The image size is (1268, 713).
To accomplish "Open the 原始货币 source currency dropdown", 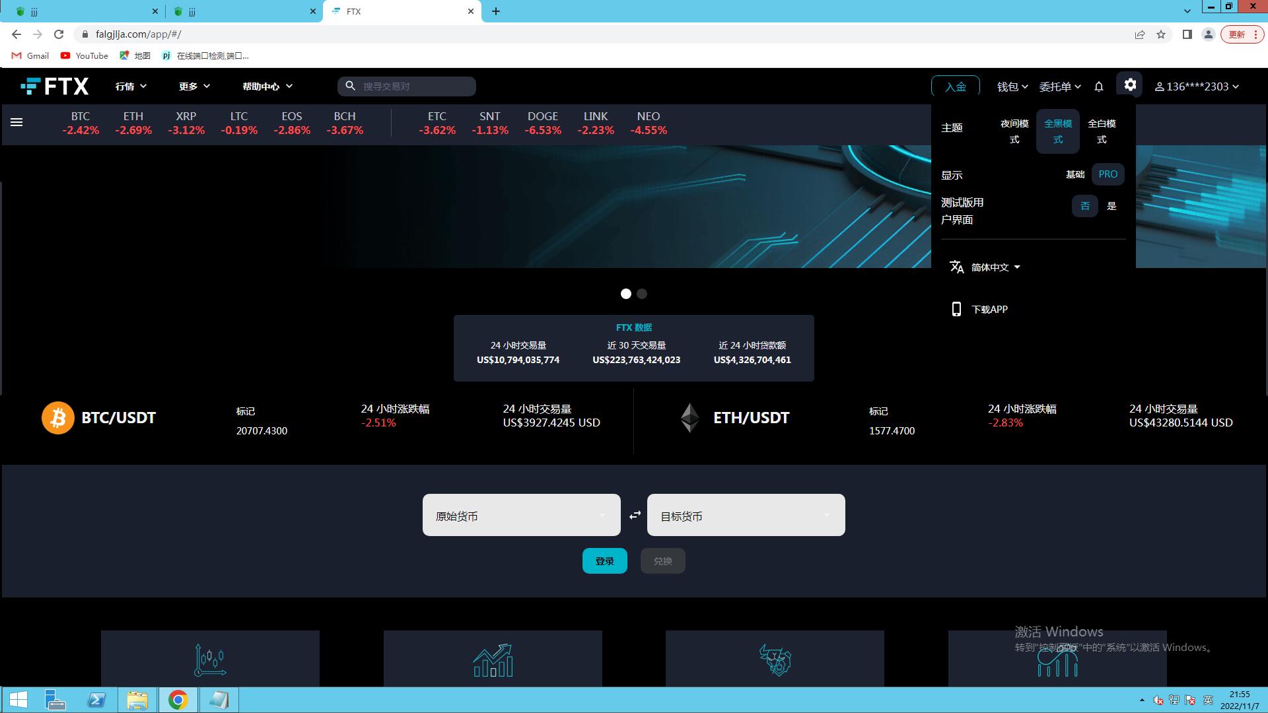I will pyautogui.click(x=522, y=515).
